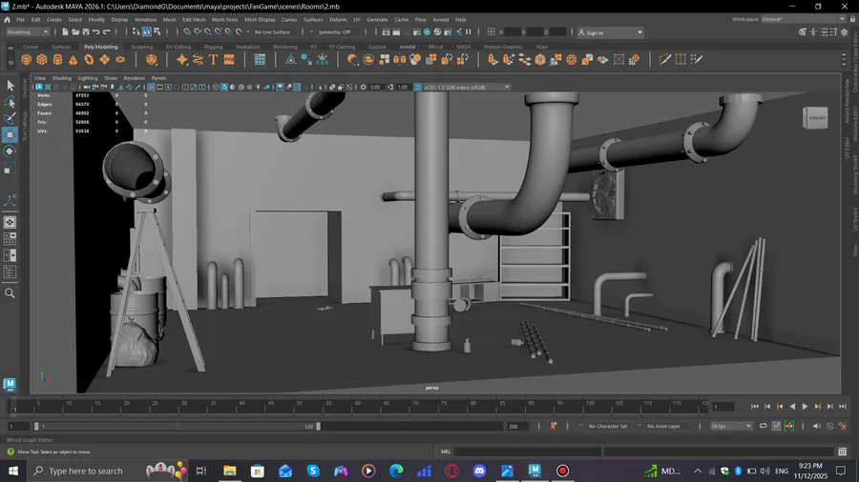859x482 pixels.
Task: Click the polygon Type text tool icon
Action: pos(214,59)
